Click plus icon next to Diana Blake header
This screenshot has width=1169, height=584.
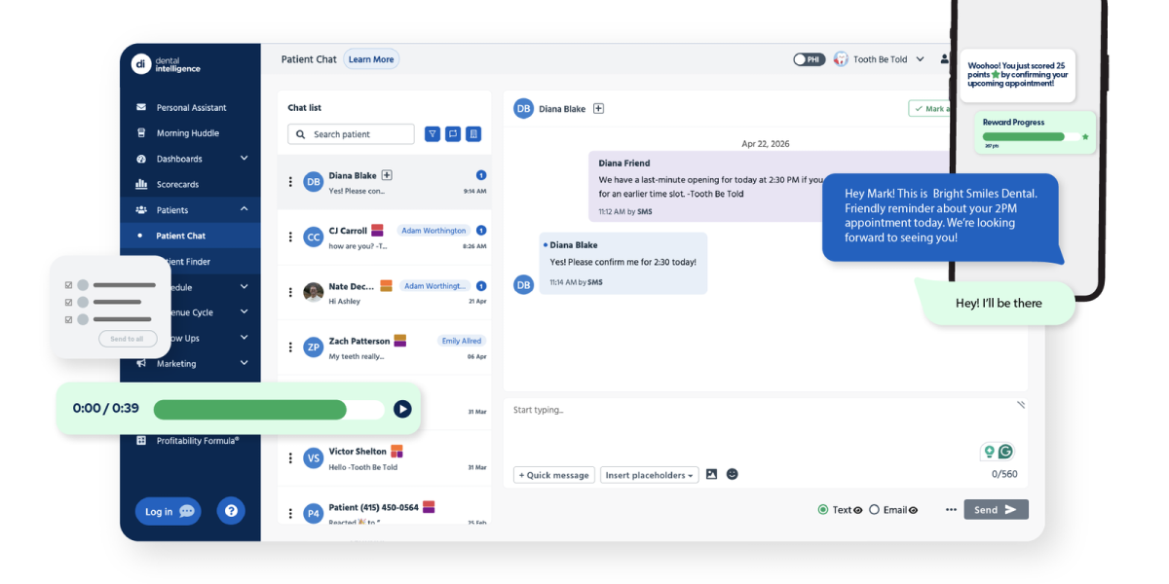pos(598,109)
